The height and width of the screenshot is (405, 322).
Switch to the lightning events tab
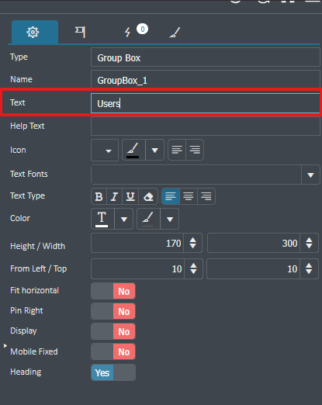pos(127,33)
